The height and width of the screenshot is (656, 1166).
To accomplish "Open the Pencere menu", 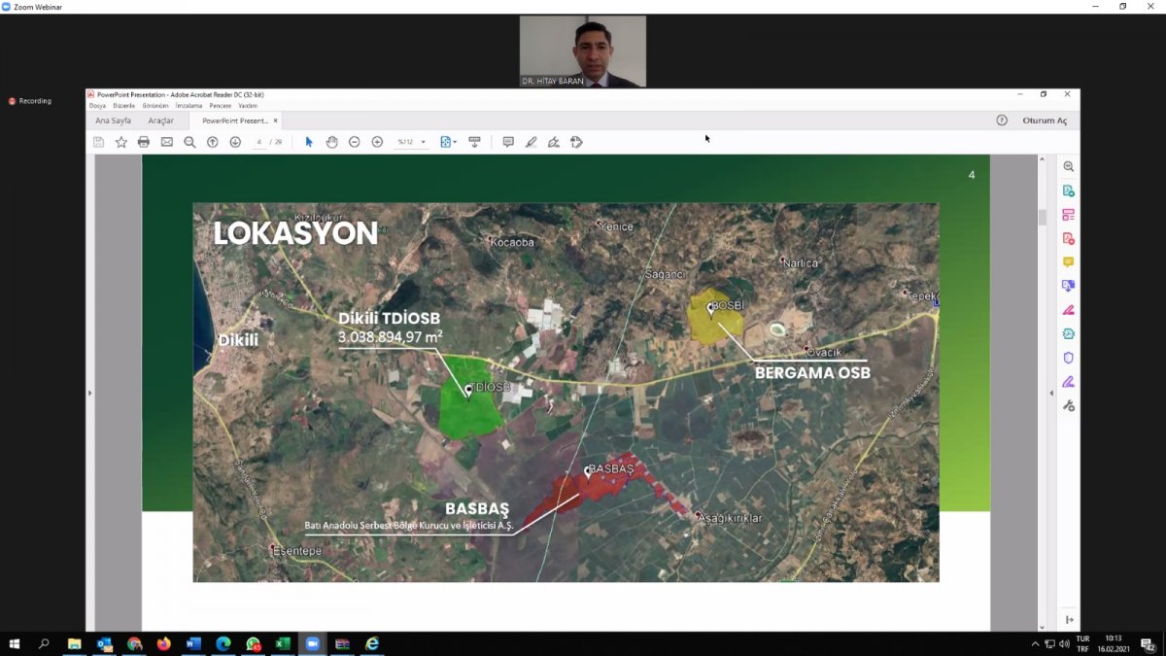I will [x=221, y=105].
